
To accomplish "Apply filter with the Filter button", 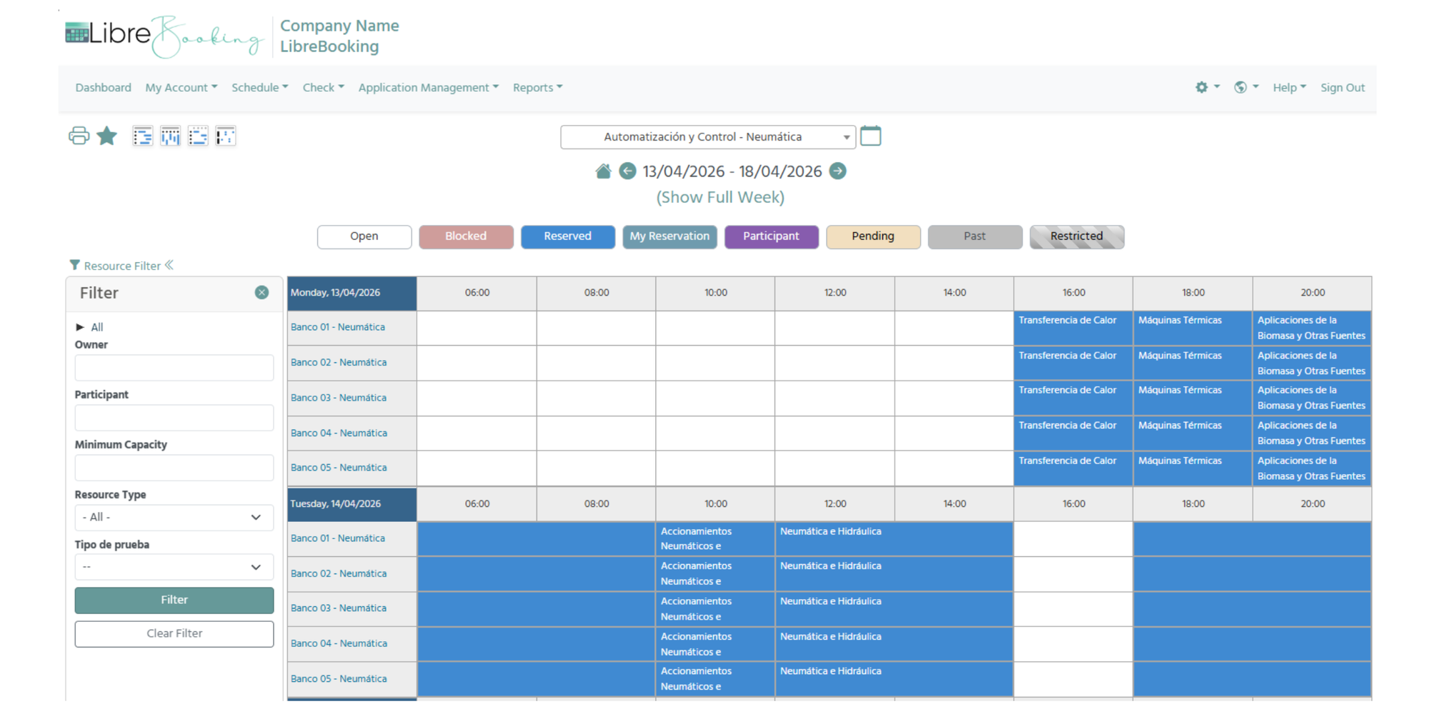I will point(174,600).
